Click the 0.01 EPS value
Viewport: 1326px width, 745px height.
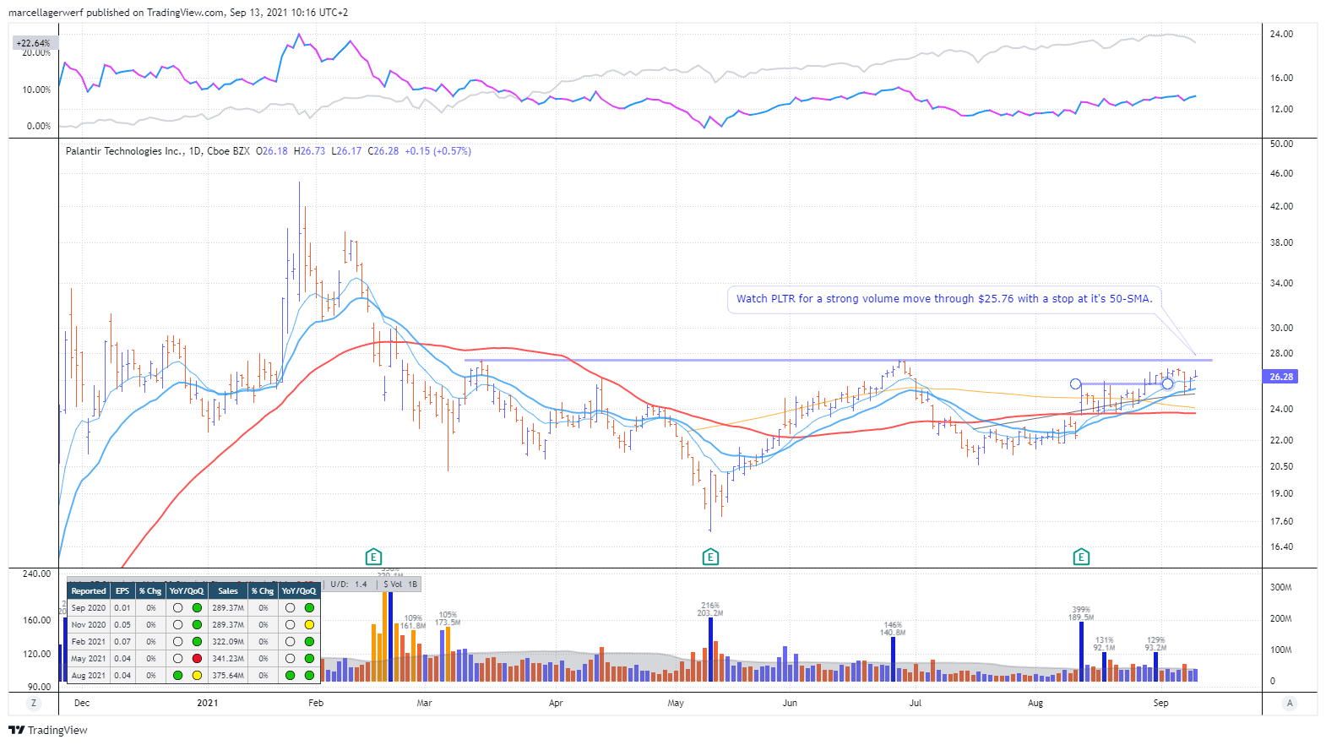pos(122,608)
